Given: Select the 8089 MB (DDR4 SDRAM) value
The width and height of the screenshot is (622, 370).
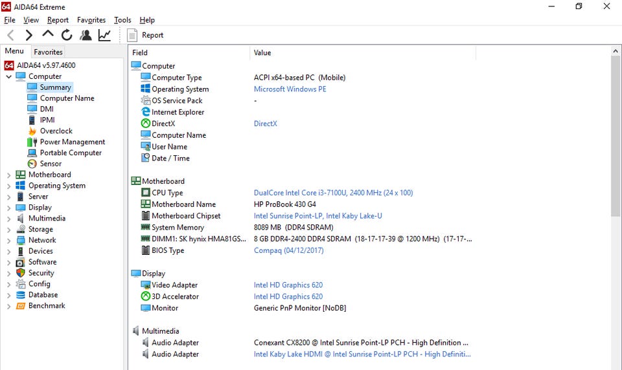Looking at the screenshot, I should 294,228.
